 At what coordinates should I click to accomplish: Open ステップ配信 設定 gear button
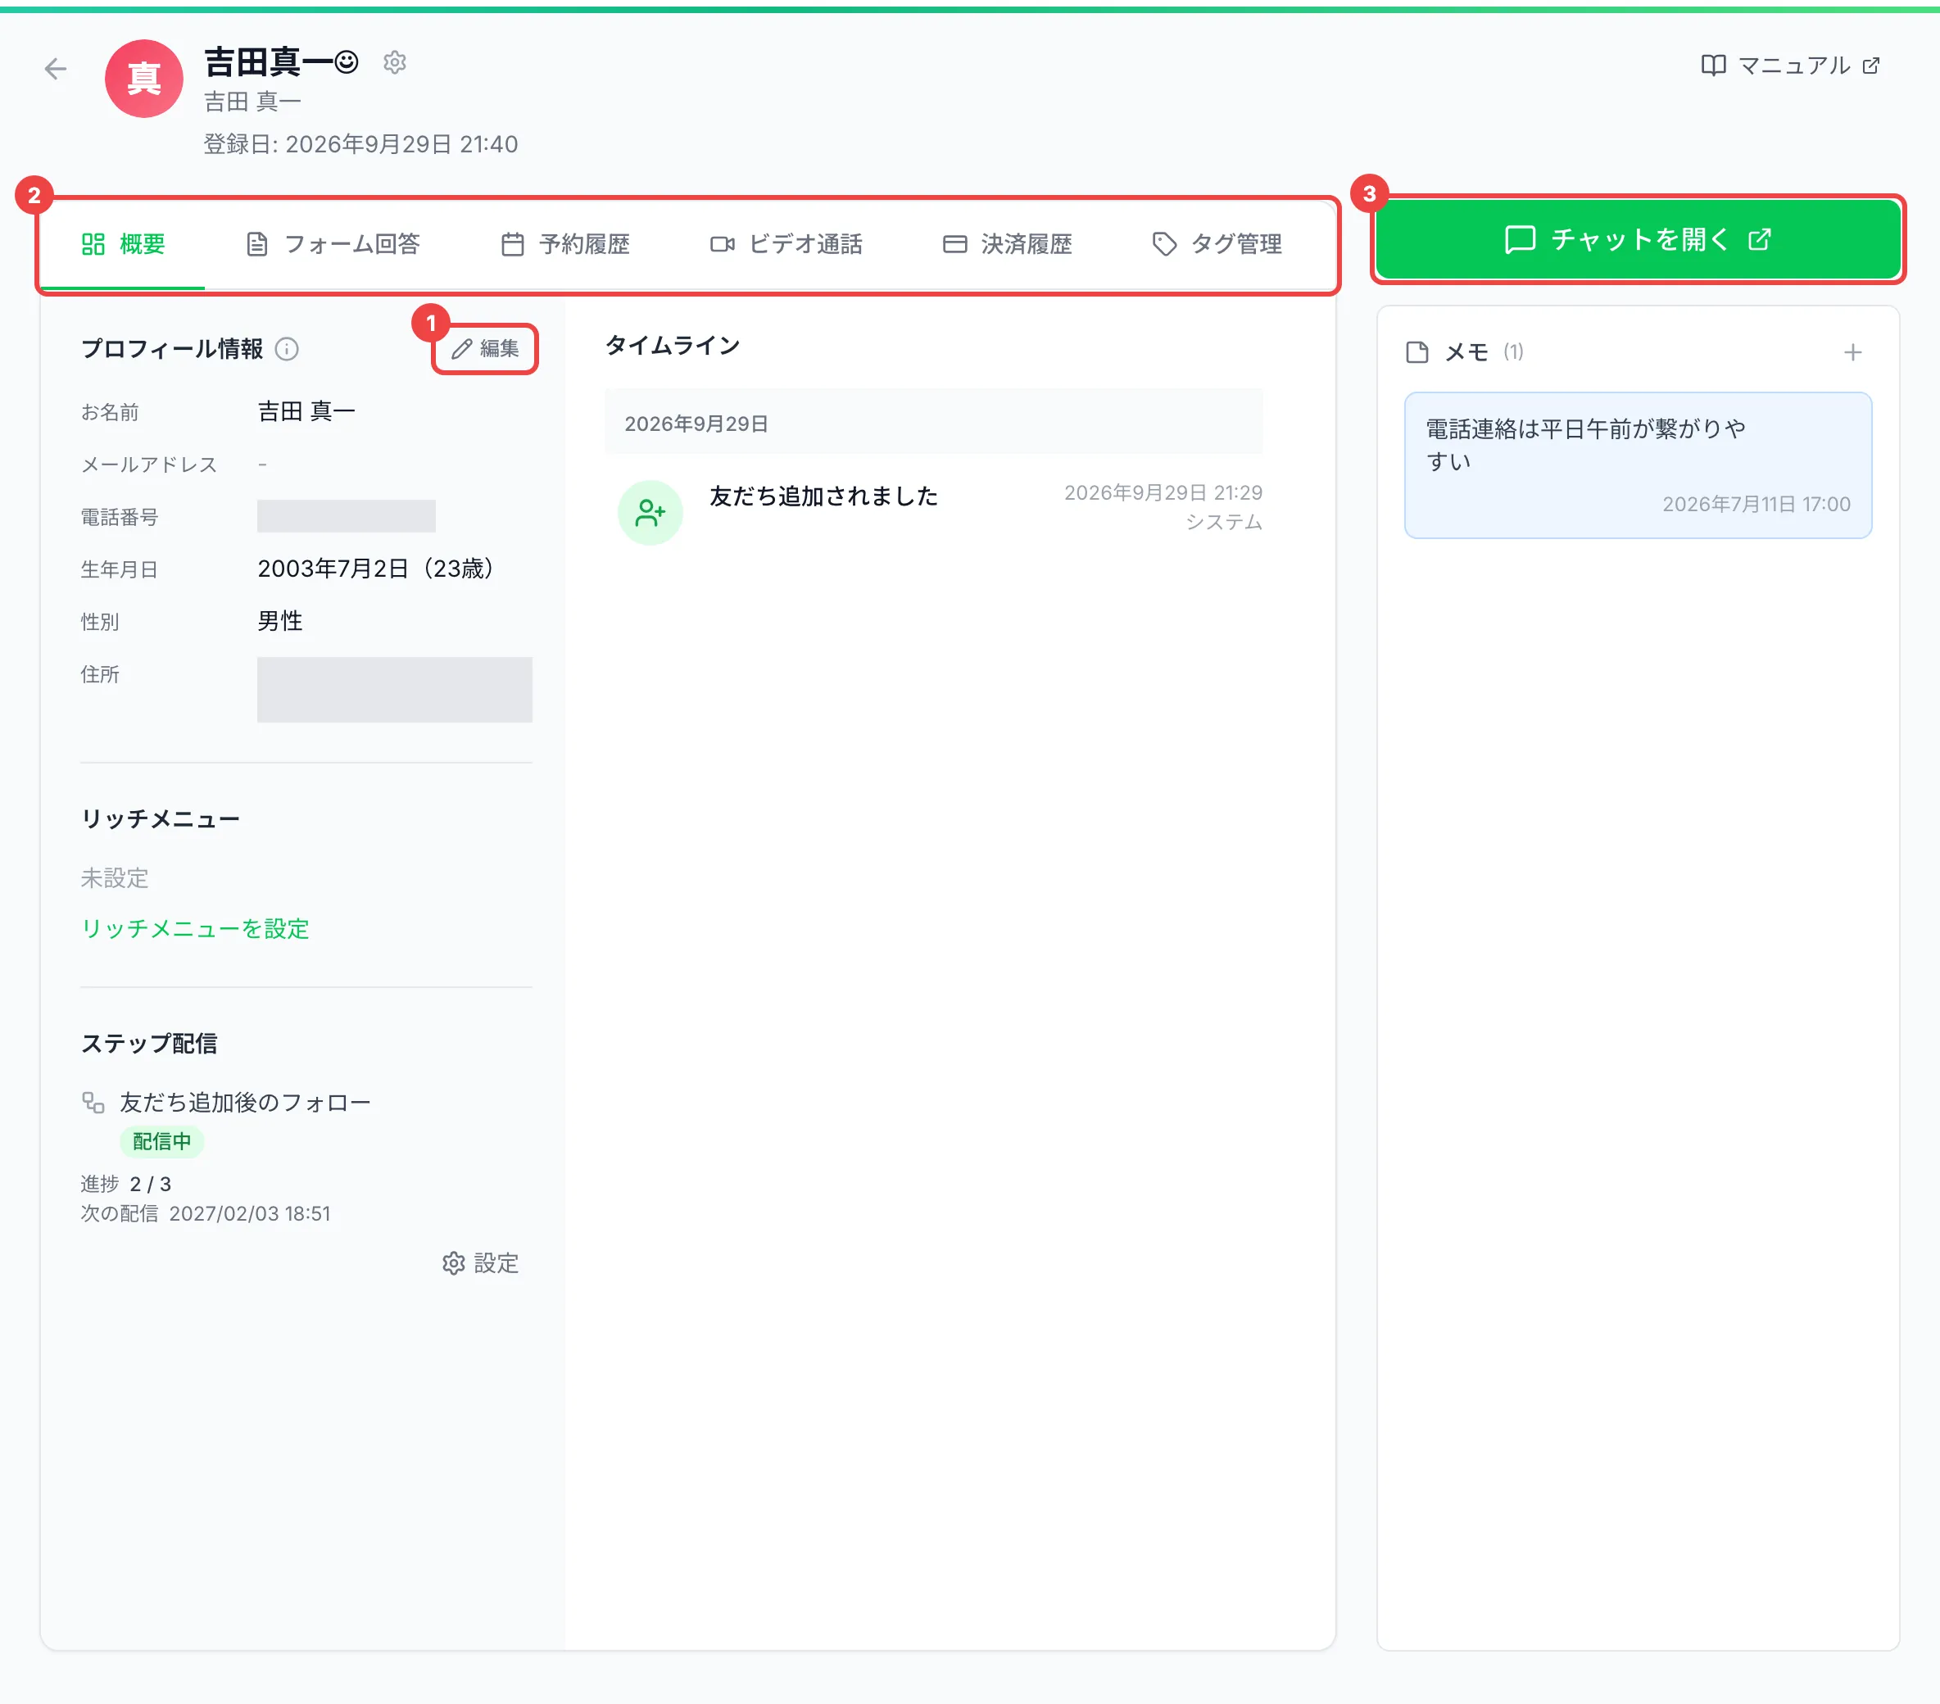tap(481, 1263)
